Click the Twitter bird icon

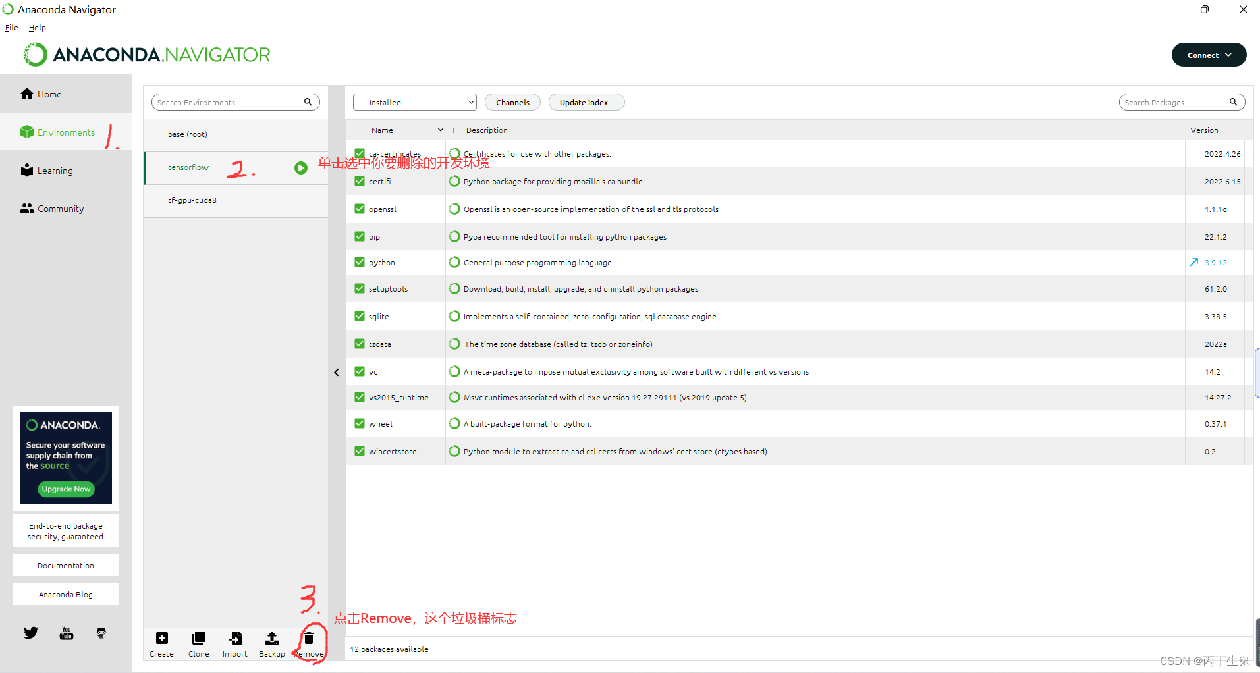tap(31, 633)
